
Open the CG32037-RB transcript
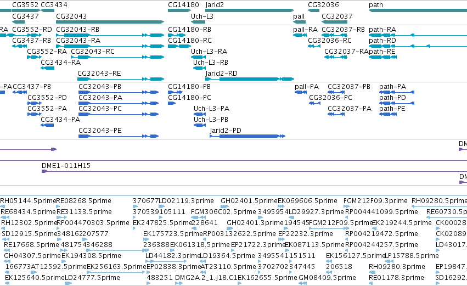343,30
